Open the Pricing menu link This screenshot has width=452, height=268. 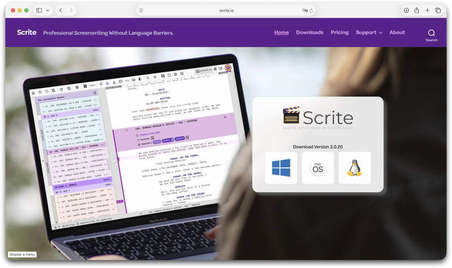[x=340, y=32]
